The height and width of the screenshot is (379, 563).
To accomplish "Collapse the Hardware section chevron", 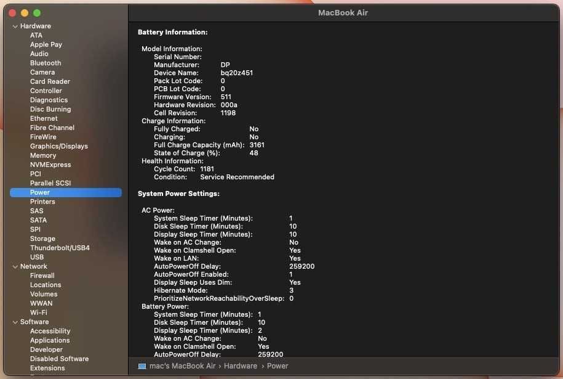I will click(15, 26).
